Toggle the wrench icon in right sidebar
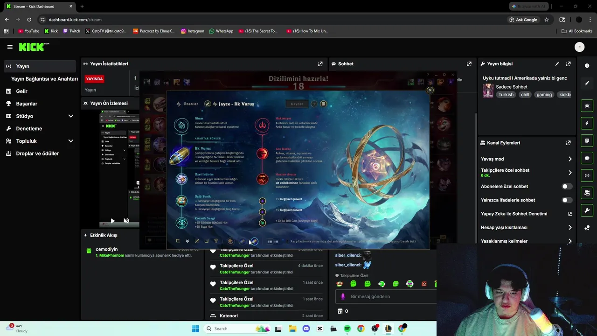Image resolution: width=597 pixels, height=336 pixels. [587, 210]
